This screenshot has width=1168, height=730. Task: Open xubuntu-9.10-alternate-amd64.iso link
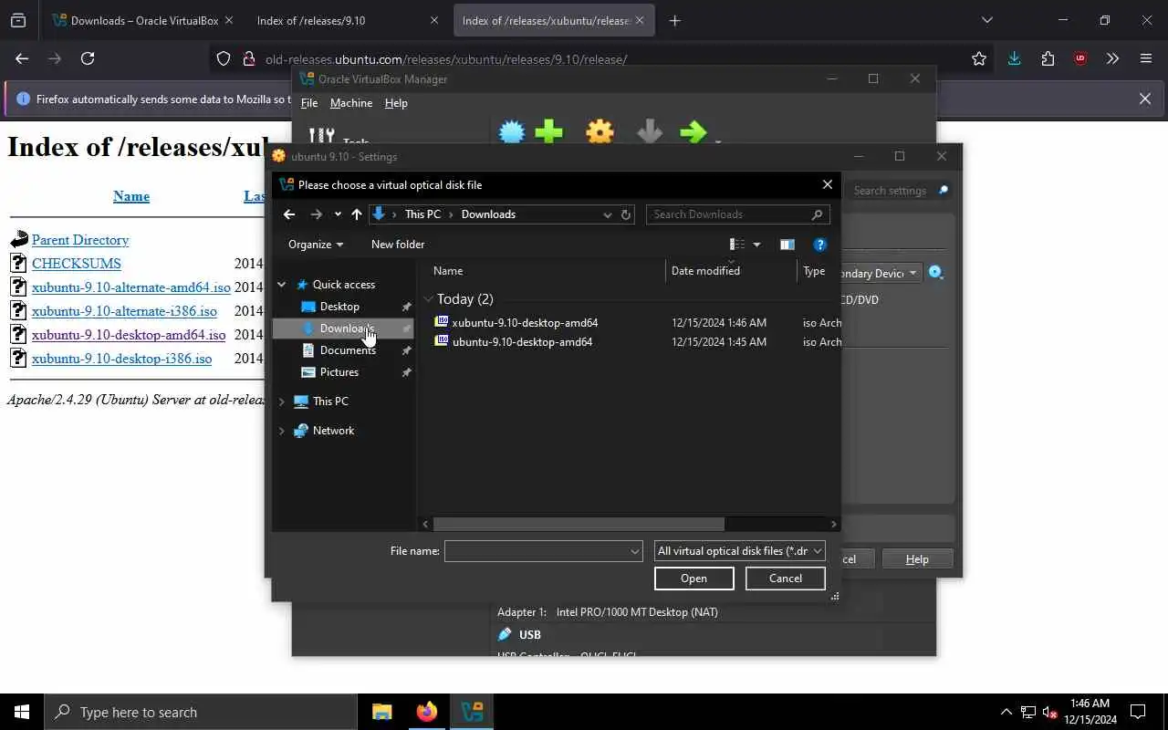(x=131, y=287)
